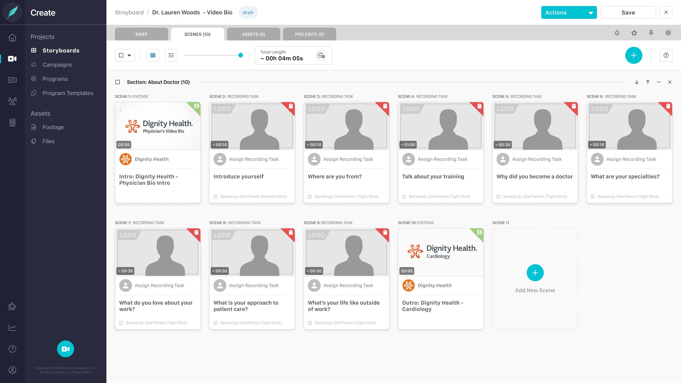Switch to the BRIEF tab
This screenshot has height=383, width=681.
[x=142, y=34]
